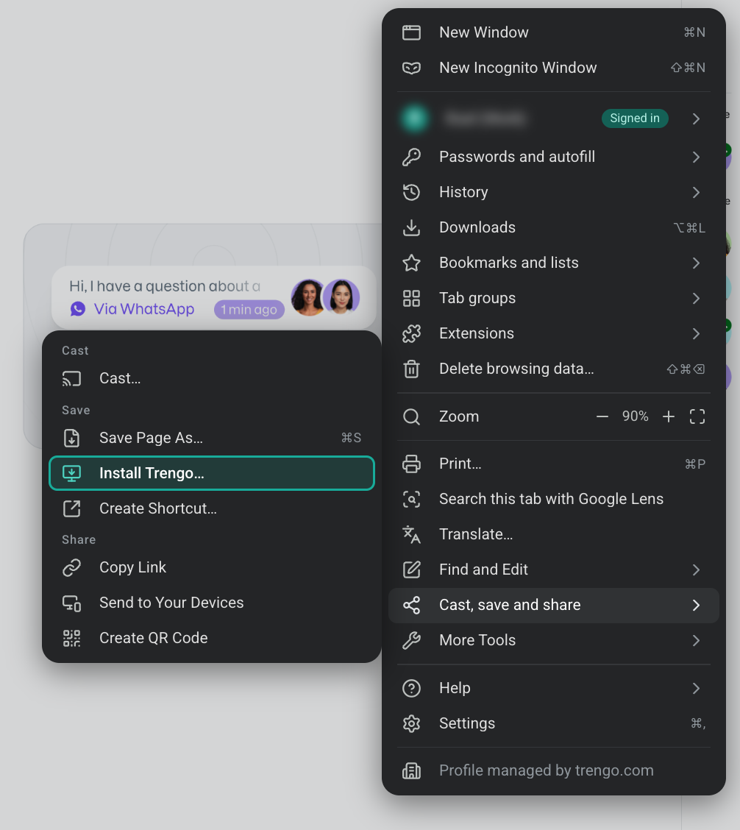Image resolution: width=740 pixels, height=830 pixels.
Task: Click the More Tools wrench icon
Action: 411,640
